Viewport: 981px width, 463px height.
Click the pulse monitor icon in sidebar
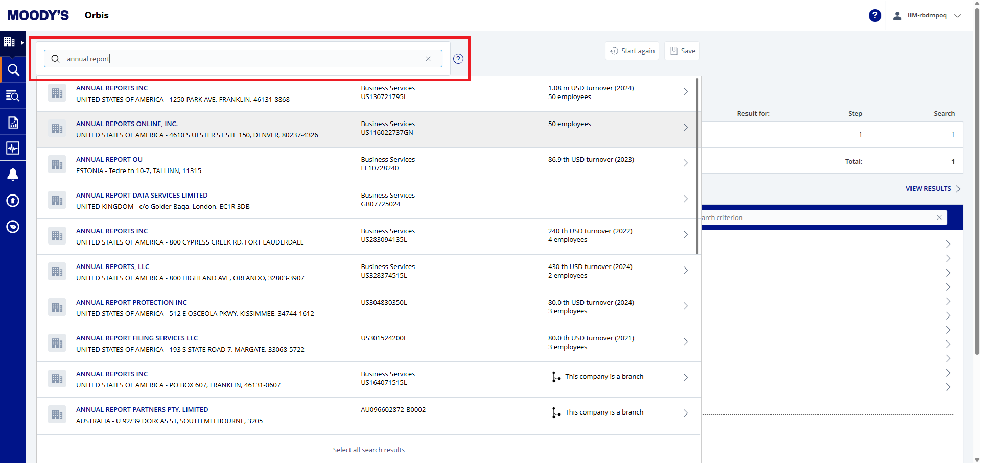(13, 148)
